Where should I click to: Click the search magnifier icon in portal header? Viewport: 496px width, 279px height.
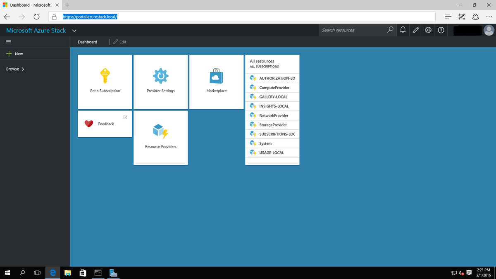click(390, 30)
